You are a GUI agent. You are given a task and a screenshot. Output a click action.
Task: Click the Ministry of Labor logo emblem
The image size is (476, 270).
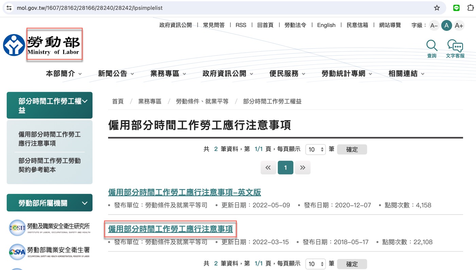14,45
